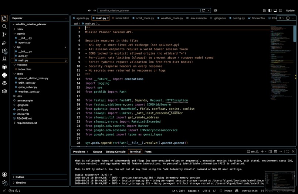The width and height of the screenshot is (298, 194).
Task: Open Run and Debug view
Action: [4, 43]
